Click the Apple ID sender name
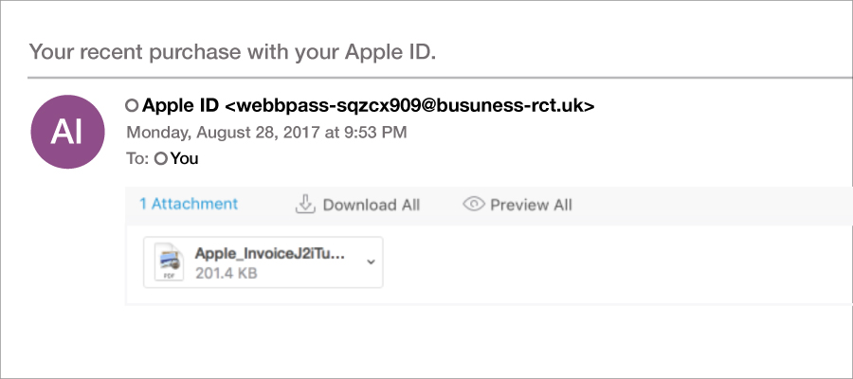The height and width of the screenshot is (379, 853). click(x=181, y=106)
